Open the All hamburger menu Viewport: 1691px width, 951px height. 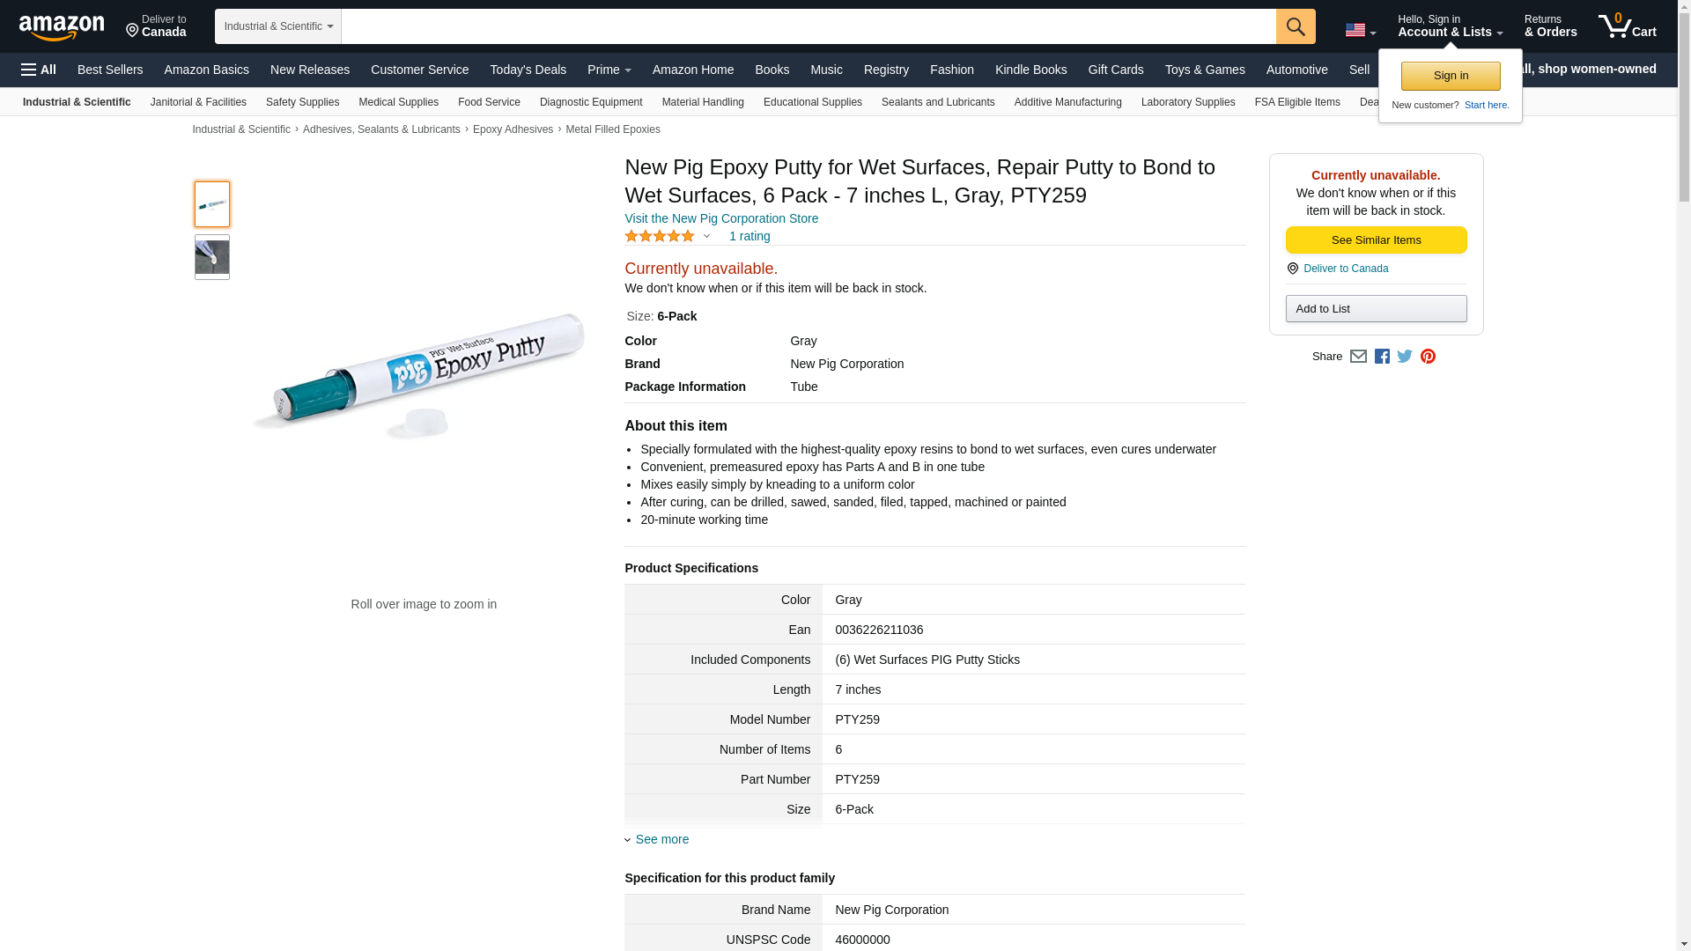tap(39, 70)
